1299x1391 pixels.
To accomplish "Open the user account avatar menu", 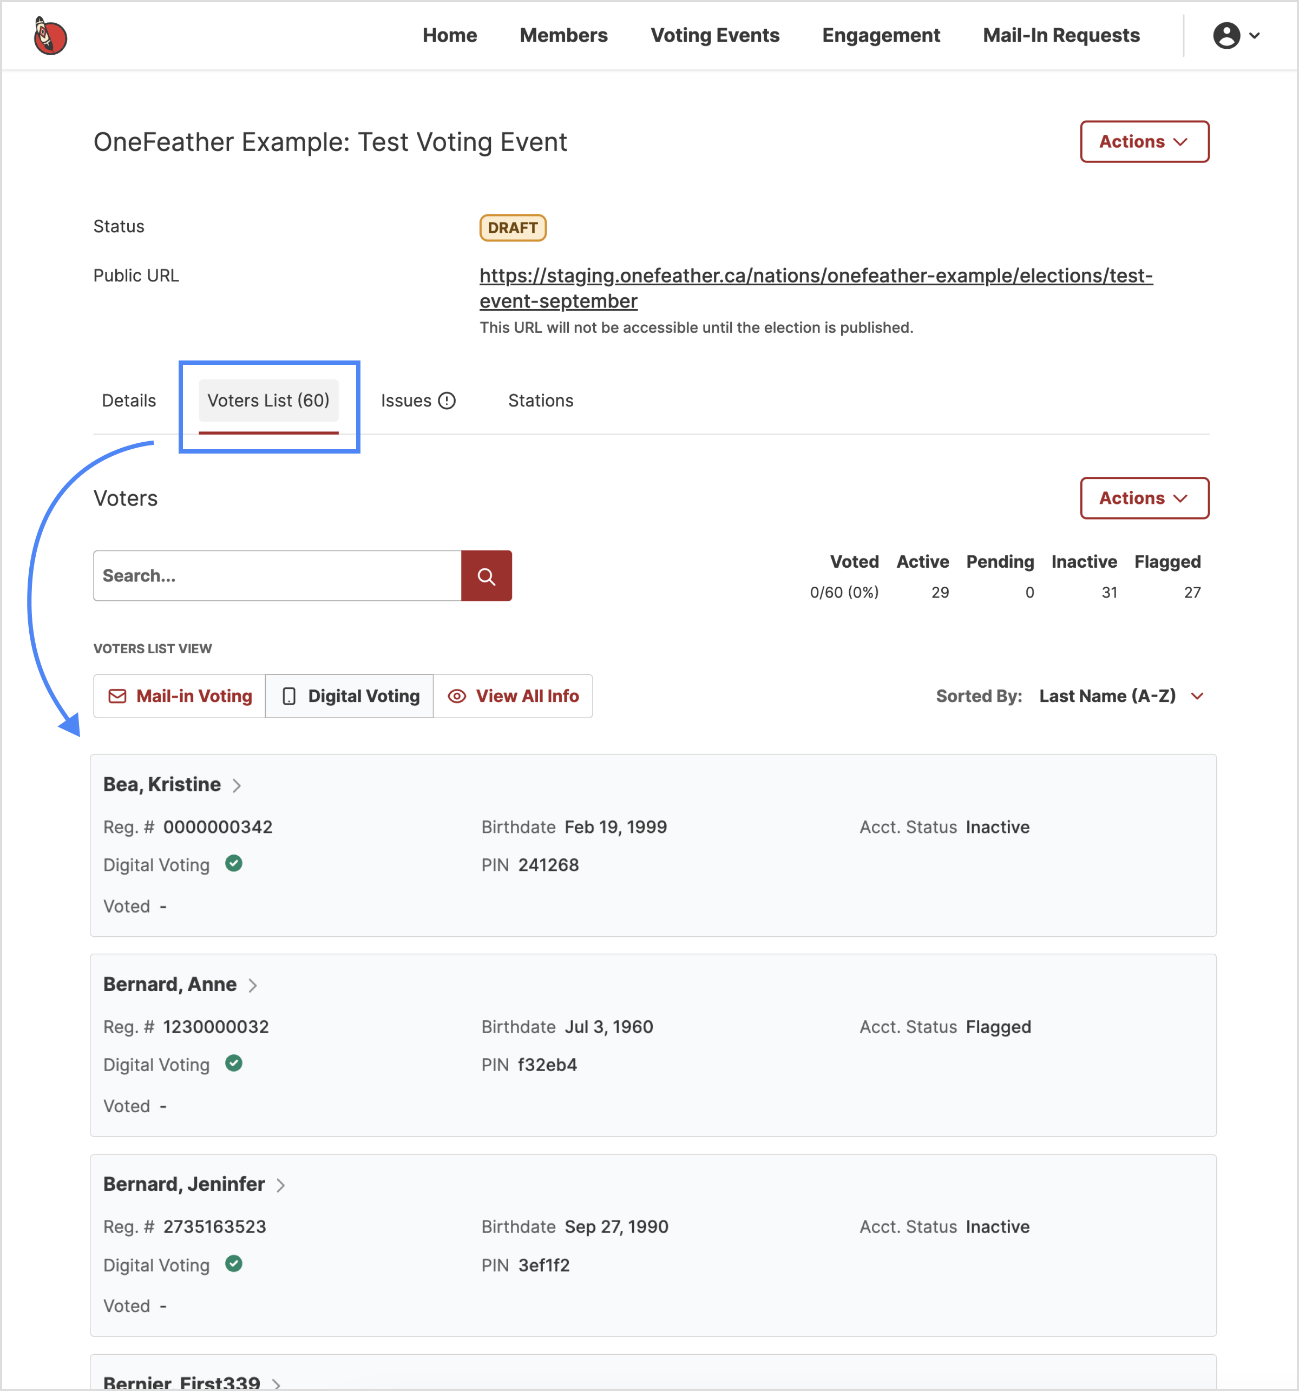I will tap(1226, 35).
